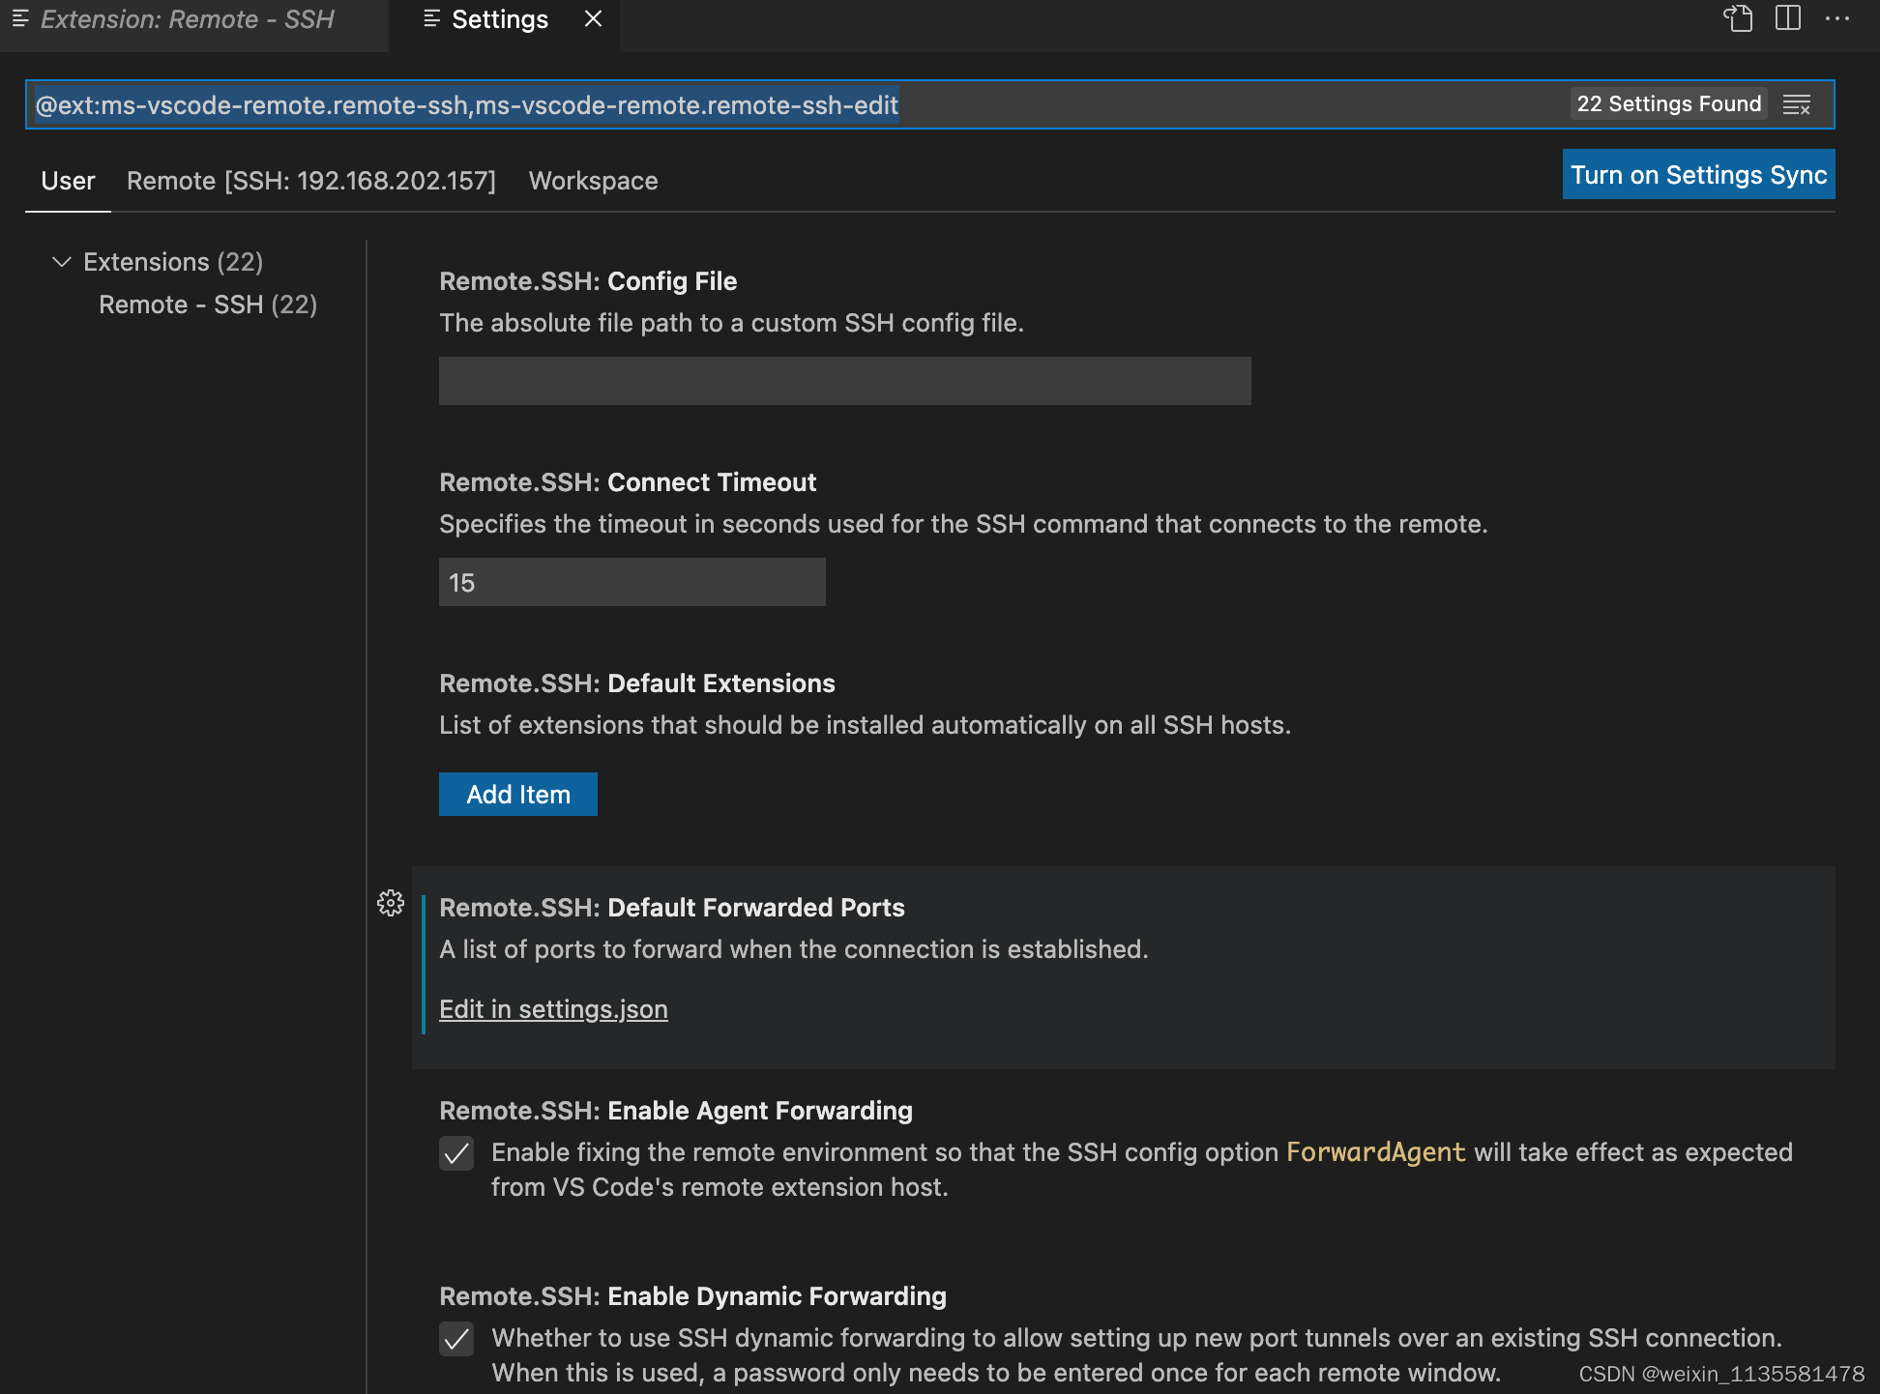Click the Connect Timeout value field
1880x1394 pixels.
(x=632, y=582)
